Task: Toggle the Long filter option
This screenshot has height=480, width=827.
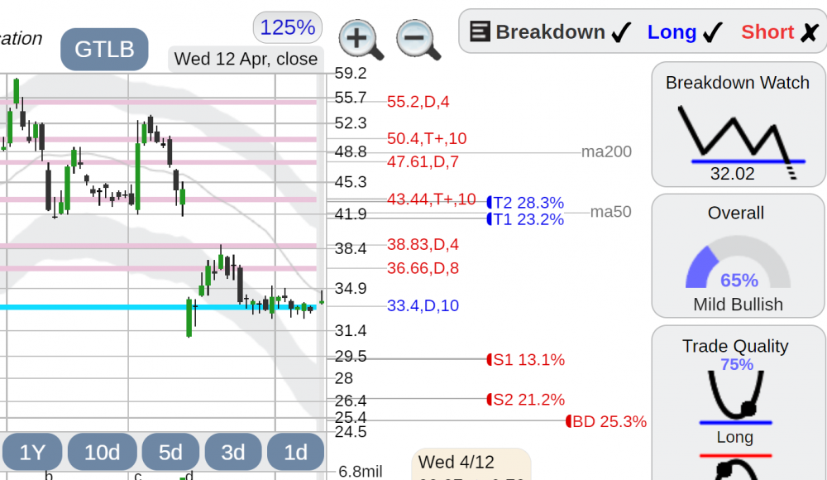Action: 685,32
